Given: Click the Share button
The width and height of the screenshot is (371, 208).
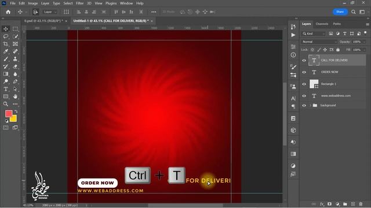Looking at the screenshot, I should (340, 12).
